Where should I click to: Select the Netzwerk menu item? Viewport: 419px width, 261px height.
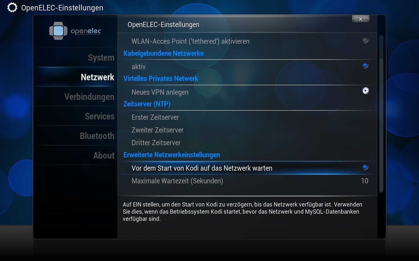(x=98, y=77)
